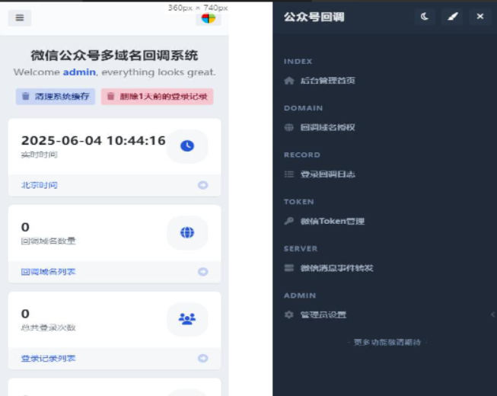Click the blue clock icon
Viewport: 497px width, 396px height.
(187, 146)
